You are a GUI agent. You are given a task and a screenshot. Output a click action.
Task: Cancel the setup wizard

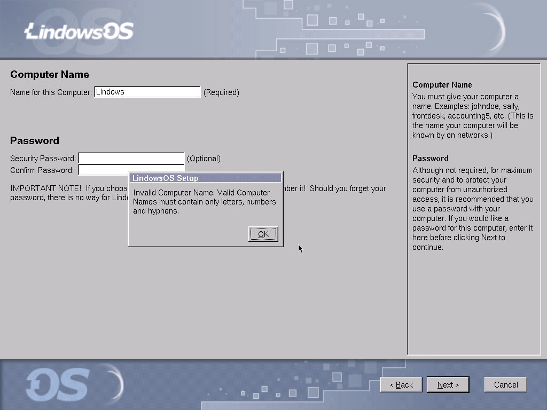[x=505, y=384]
